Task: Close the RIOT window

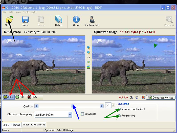Action: tap(173, 8)
